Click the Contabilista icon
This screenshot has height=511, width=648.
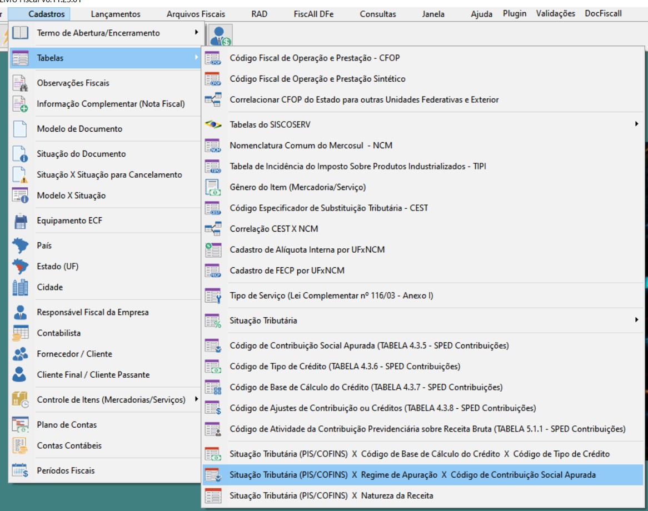(x=20, y=333)
